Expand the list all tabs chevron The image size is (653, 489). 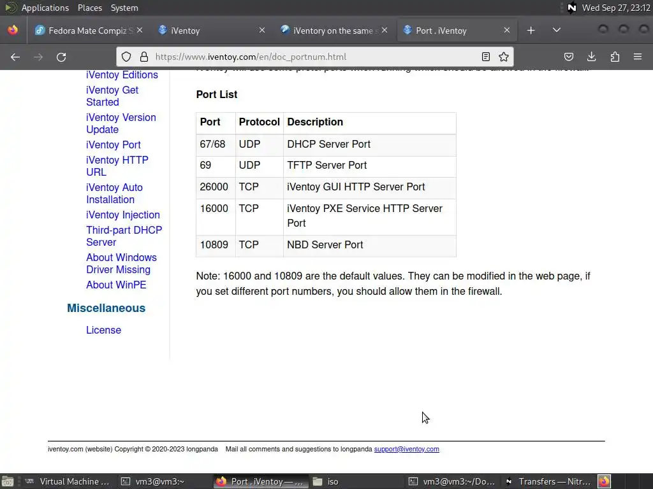(x=556, y=31)
